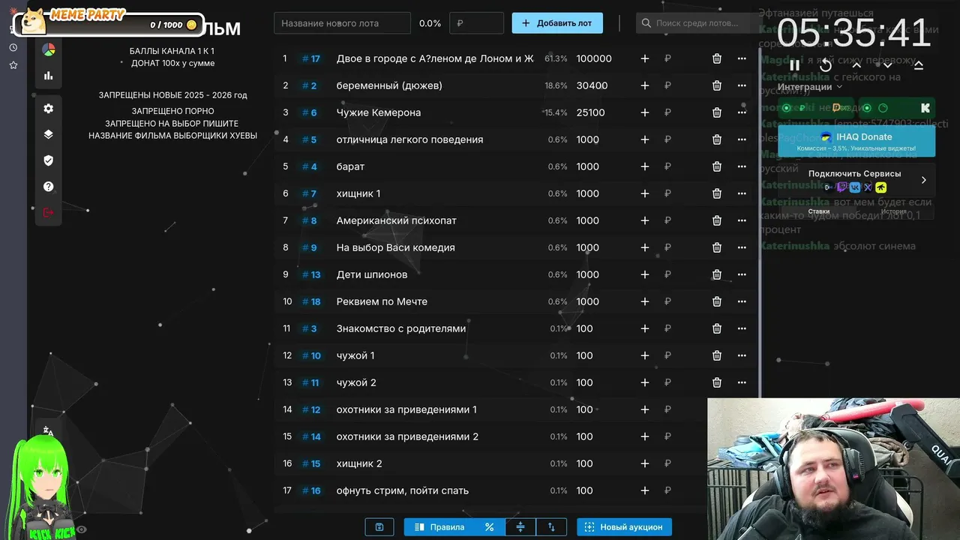960x540 pixels.
Task: Click the 30400 amount of беременный lot
Action: click(x=592, y=85)
